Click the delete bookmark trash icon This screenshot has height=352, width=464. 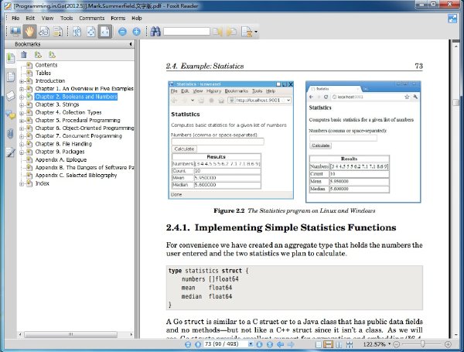coord(24,55)
